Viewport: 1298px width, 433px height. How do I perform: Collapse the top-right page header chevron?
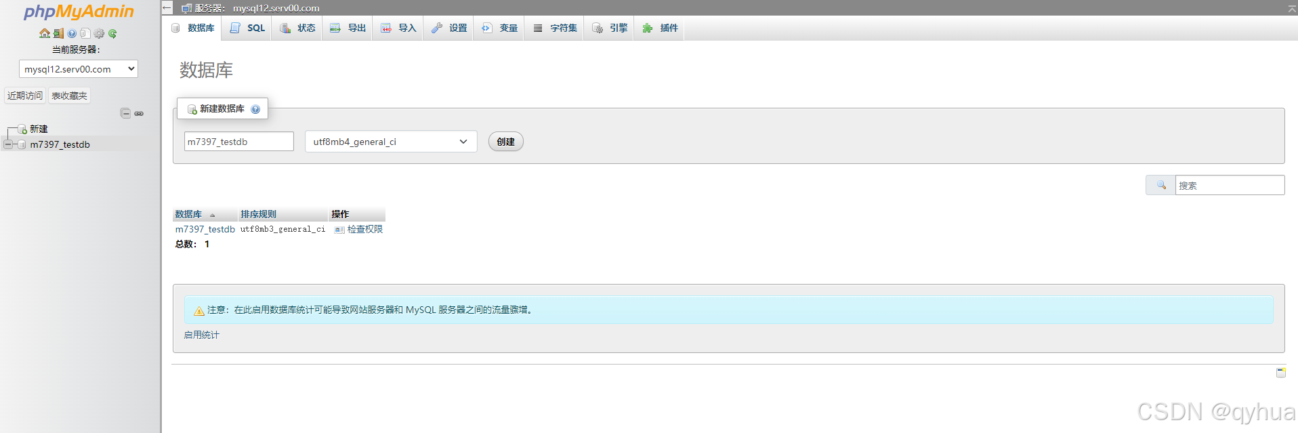coord(1291,9)
